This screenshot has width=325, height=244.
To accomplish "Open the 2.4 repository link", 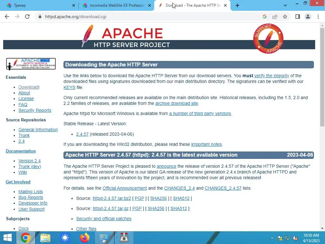I will coord(21,141).
